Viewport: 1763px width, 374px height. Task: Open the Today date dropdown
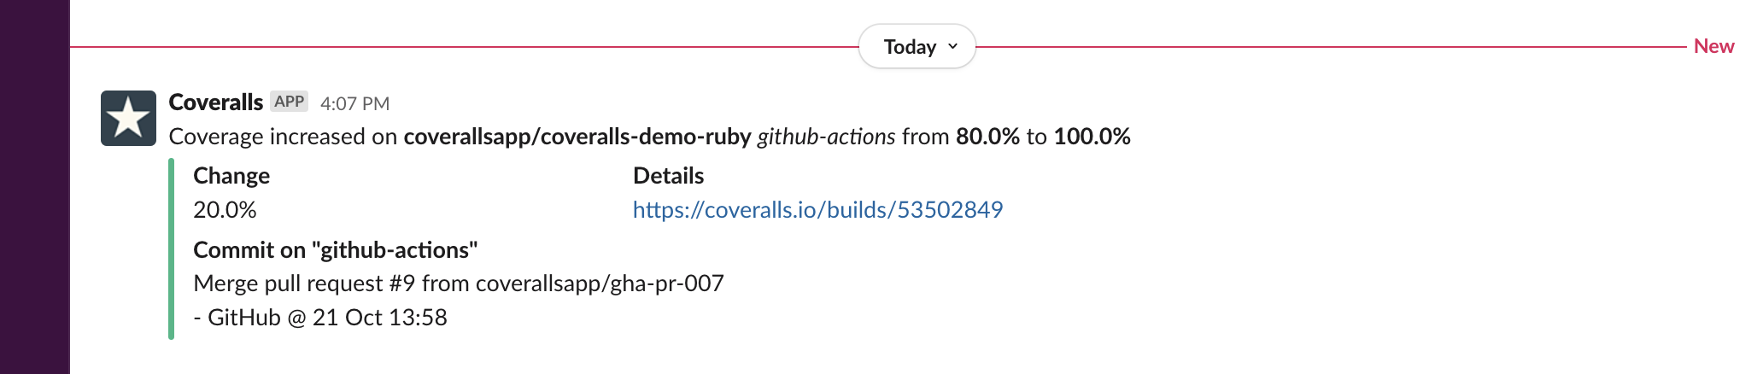[x=911, y=47]
